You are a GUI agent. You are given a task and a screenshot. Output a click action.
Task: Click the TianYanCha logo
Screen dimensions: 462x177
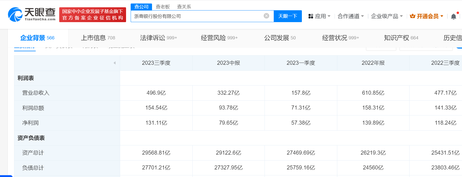tap(32, 15)
